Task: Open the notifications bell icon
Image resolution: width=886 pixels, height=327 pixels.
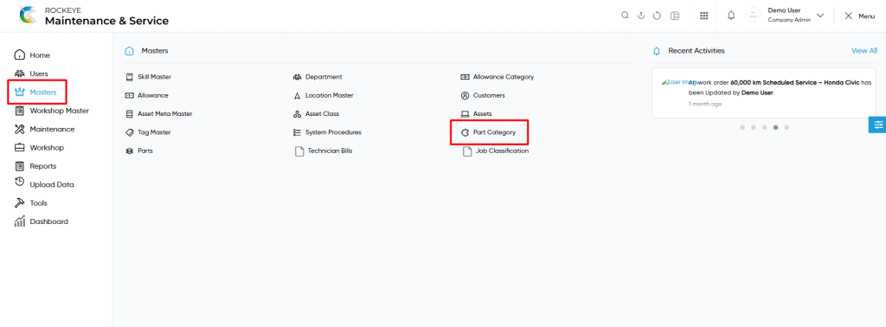Action: tap(731, 16)
